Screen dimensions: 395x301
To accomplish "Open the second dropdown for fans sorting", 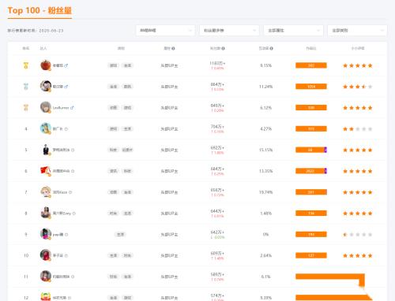I will click(x=229, y=31).
